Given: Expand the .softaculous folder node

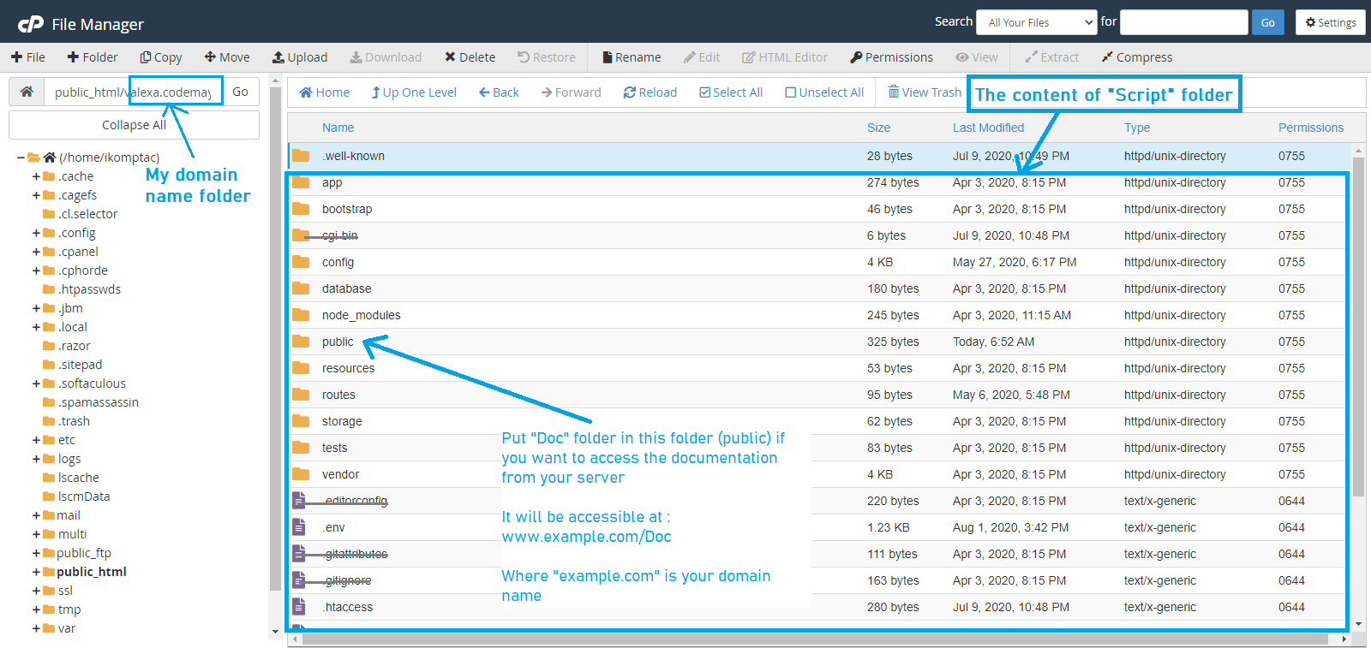Looking at the screenshot, I should (x=37, y=383).
